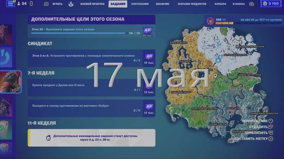This screenshot has height=159, width=284.
Task: Go to the ШКАФЧИК tab
Action: click(x=162, y=4)
